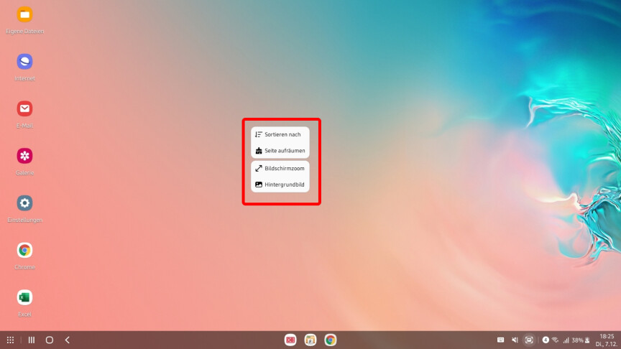
Task: Open Bildschirmzoom from context menu
Action: 280,169
